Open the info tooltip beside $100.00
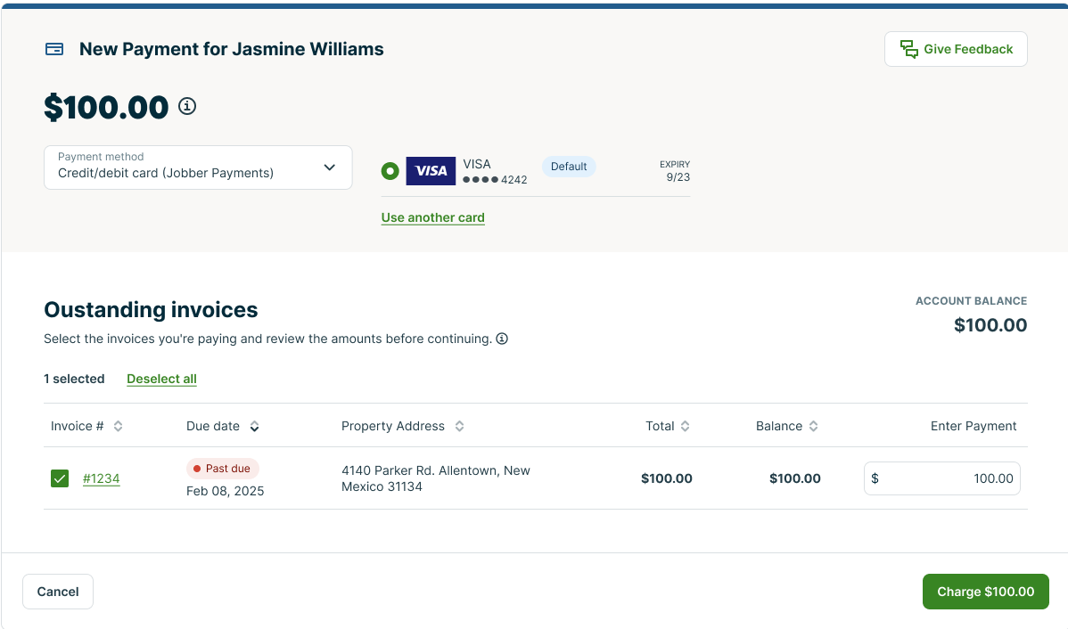The height and width of the screenshot is (629, 1068). (x=186, y=106)
